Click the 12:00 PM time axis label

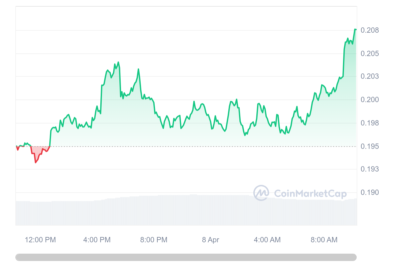pos(40,240)
